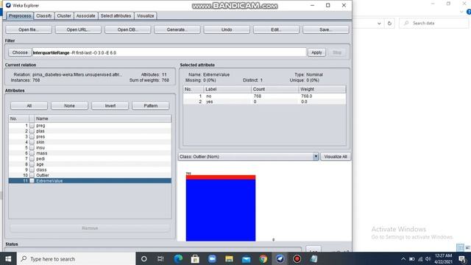This screenshot has height=265, width=471.
Task: Open Microsoft Edge from taskbar
Action: [x=178, y=258]
